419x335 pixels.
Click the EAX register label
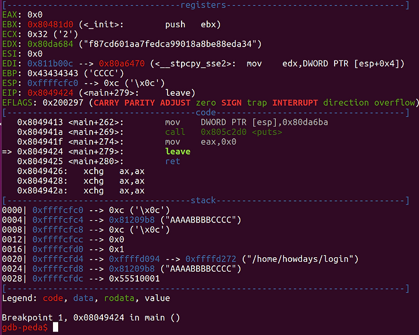[10, 15]
